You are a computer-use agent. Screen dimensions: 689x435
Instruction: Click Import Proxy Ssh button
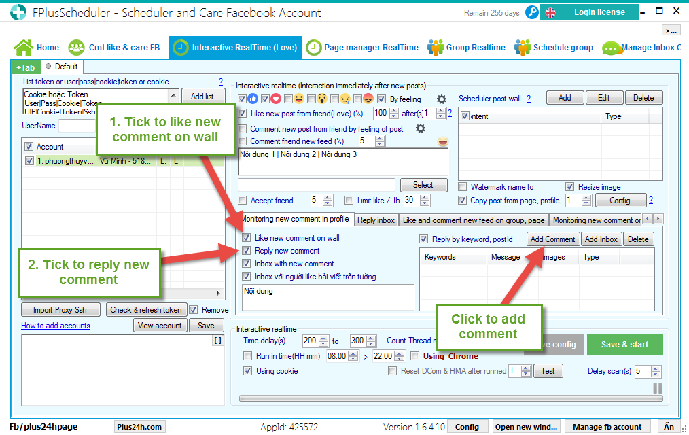click(60, 310)
